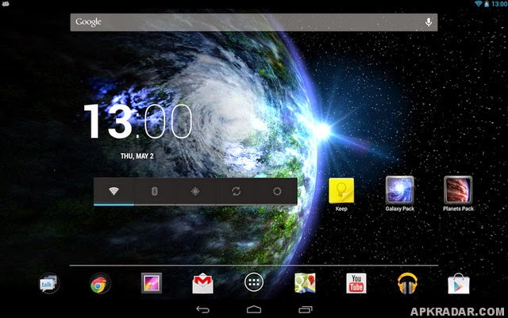This screenshot has height=318, width=508.
Task: Tap the Home navigation button
Action: coord(254,309)
